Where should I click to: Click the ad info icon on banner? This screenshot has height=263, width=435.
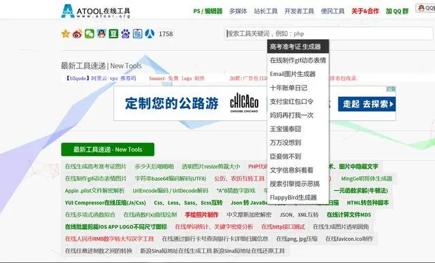point(391,89)
